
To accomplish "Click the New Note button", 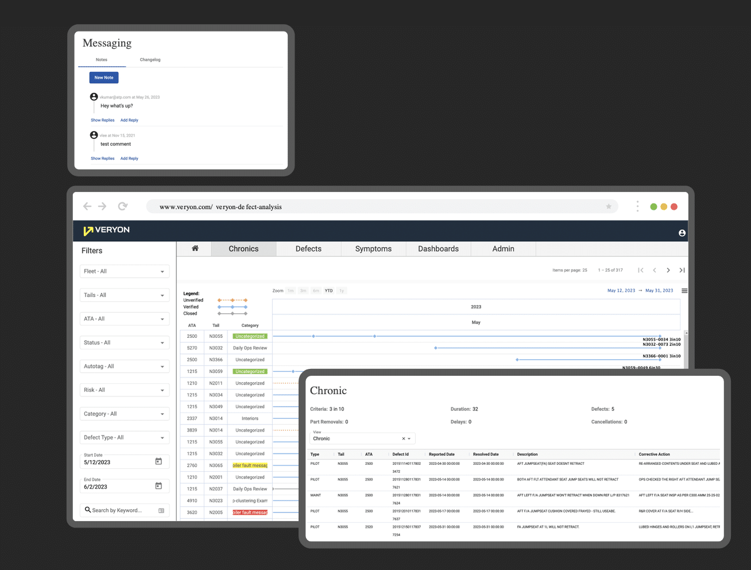I will 104,78.
